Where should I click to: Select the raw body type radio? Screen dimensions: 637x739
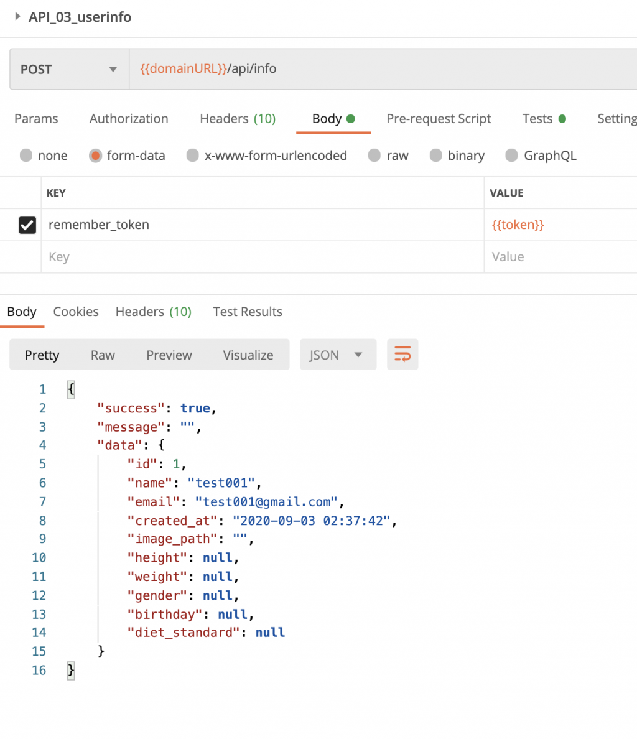pos(374,156)
